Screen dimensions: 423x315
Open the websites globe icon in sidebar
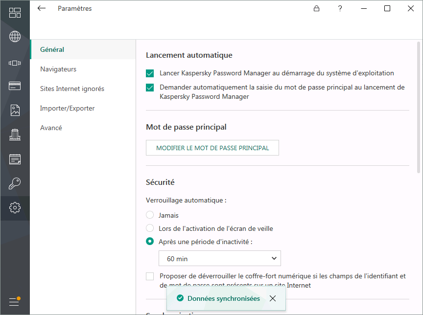[15, 37]
